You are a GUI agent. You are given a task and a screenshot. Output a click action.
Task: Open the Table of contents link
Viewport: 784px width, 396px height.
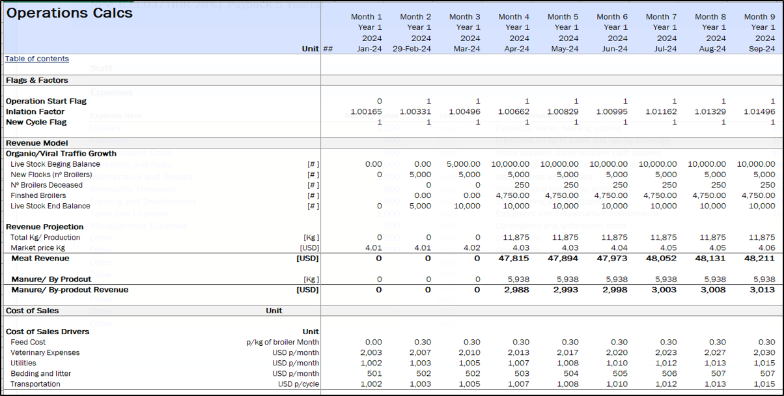(x=37, y=59)
